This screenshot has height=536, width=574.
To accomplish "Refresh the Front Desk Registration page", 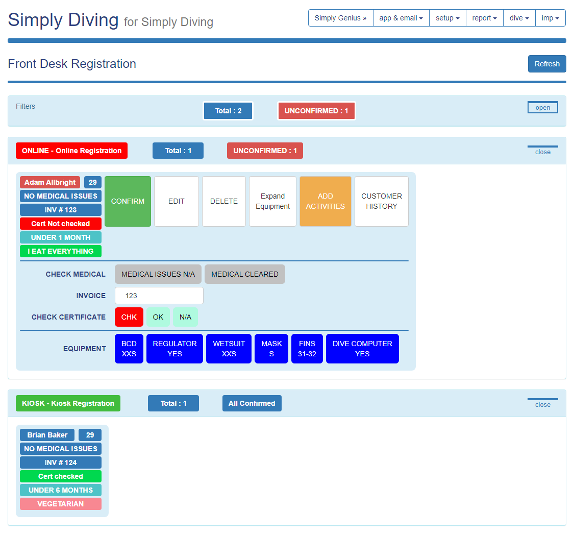I will click(x=546, y=64).
